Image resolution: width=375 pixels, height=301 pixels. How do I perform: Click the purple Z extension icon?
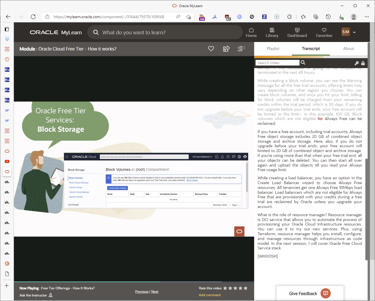pos(264,17)
